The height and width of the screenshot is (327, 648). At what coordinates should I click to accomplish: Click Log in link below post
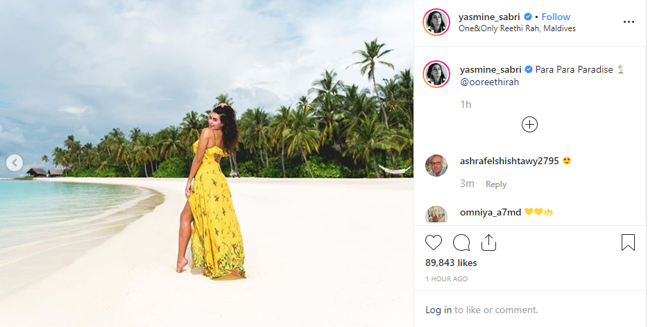tap(438, 310)
